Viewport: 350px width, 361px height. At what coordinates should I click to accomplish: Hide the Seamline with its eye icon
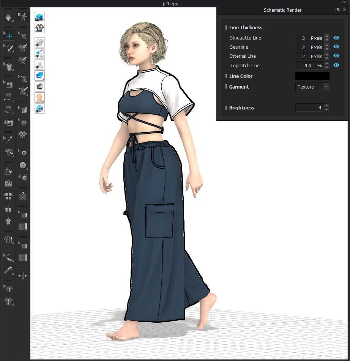pos(336,47)
